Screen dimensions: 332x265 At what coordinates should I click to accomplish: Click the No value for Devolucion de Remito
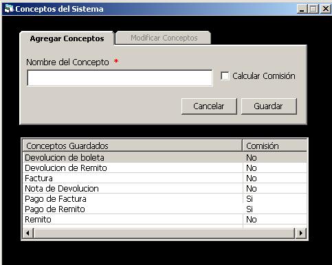(x=252, y=168)
